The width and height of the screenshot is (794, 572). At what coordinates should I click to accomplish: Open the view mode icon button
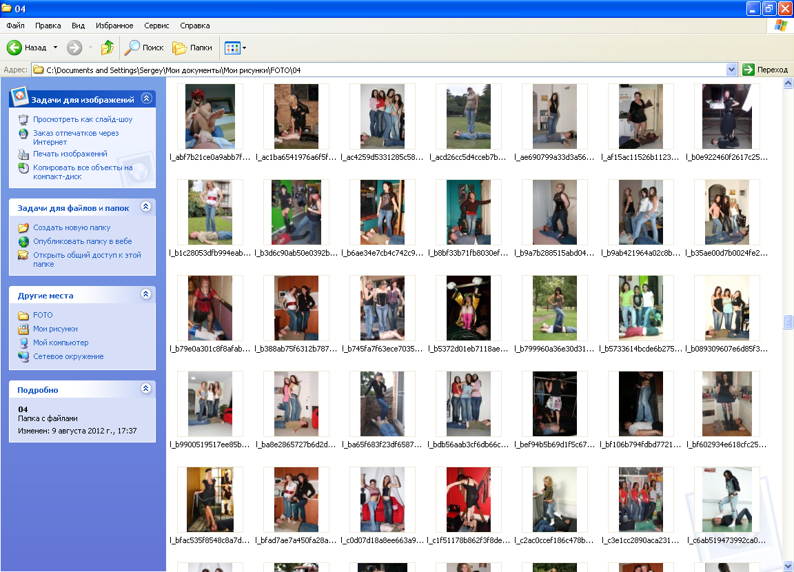pos(232,48)
